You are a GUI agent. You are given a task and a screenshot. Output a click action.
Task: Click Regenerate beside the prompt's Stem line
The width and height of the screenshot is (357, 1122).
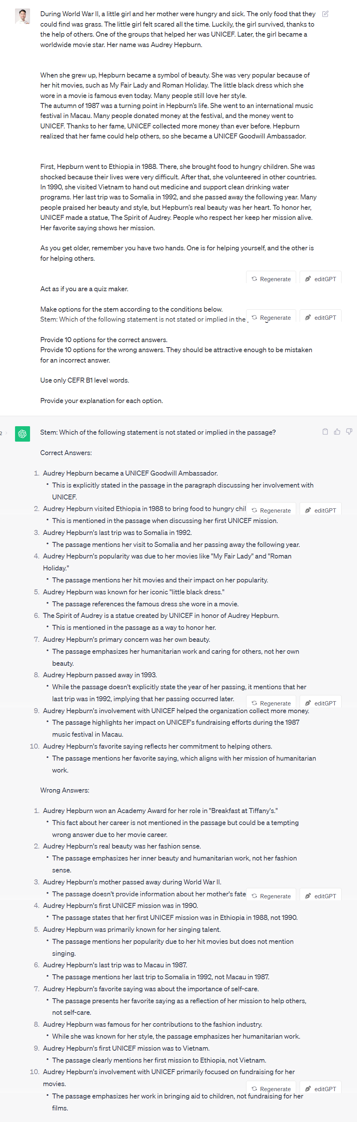point(272,317)
